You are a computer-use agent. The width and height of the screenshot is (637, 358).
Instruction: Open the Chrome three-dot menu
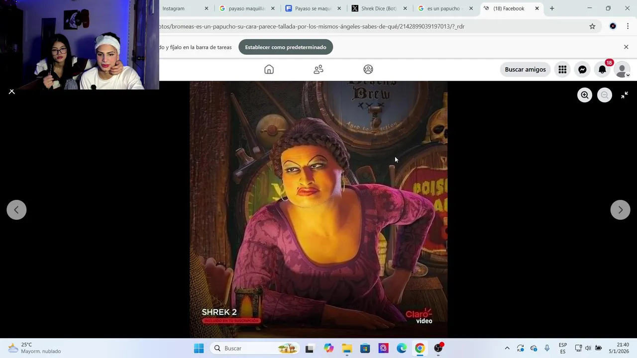628,26
